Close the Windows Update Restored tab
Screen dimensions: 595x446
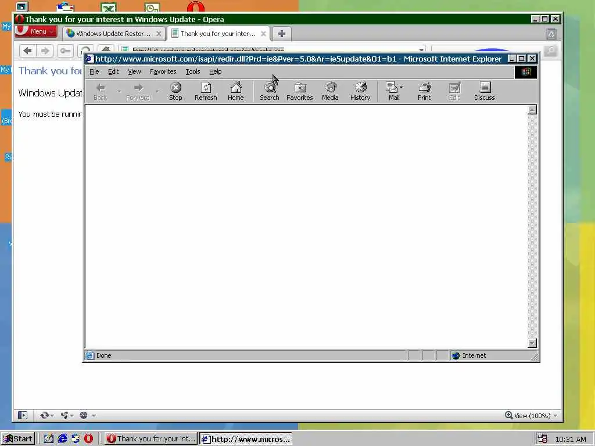click(x=159, y=34)
